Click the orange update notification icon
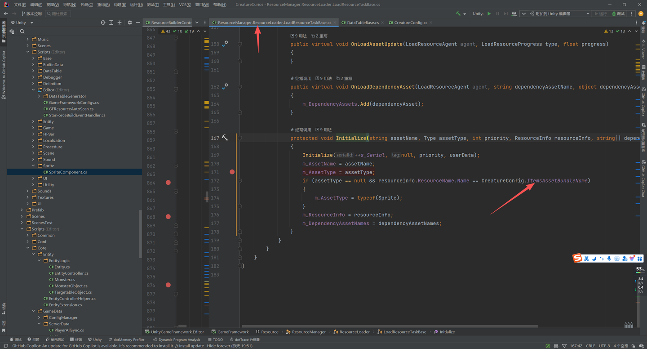The height and width of the screenshot is (349, 647). click(x=641, y=13)
